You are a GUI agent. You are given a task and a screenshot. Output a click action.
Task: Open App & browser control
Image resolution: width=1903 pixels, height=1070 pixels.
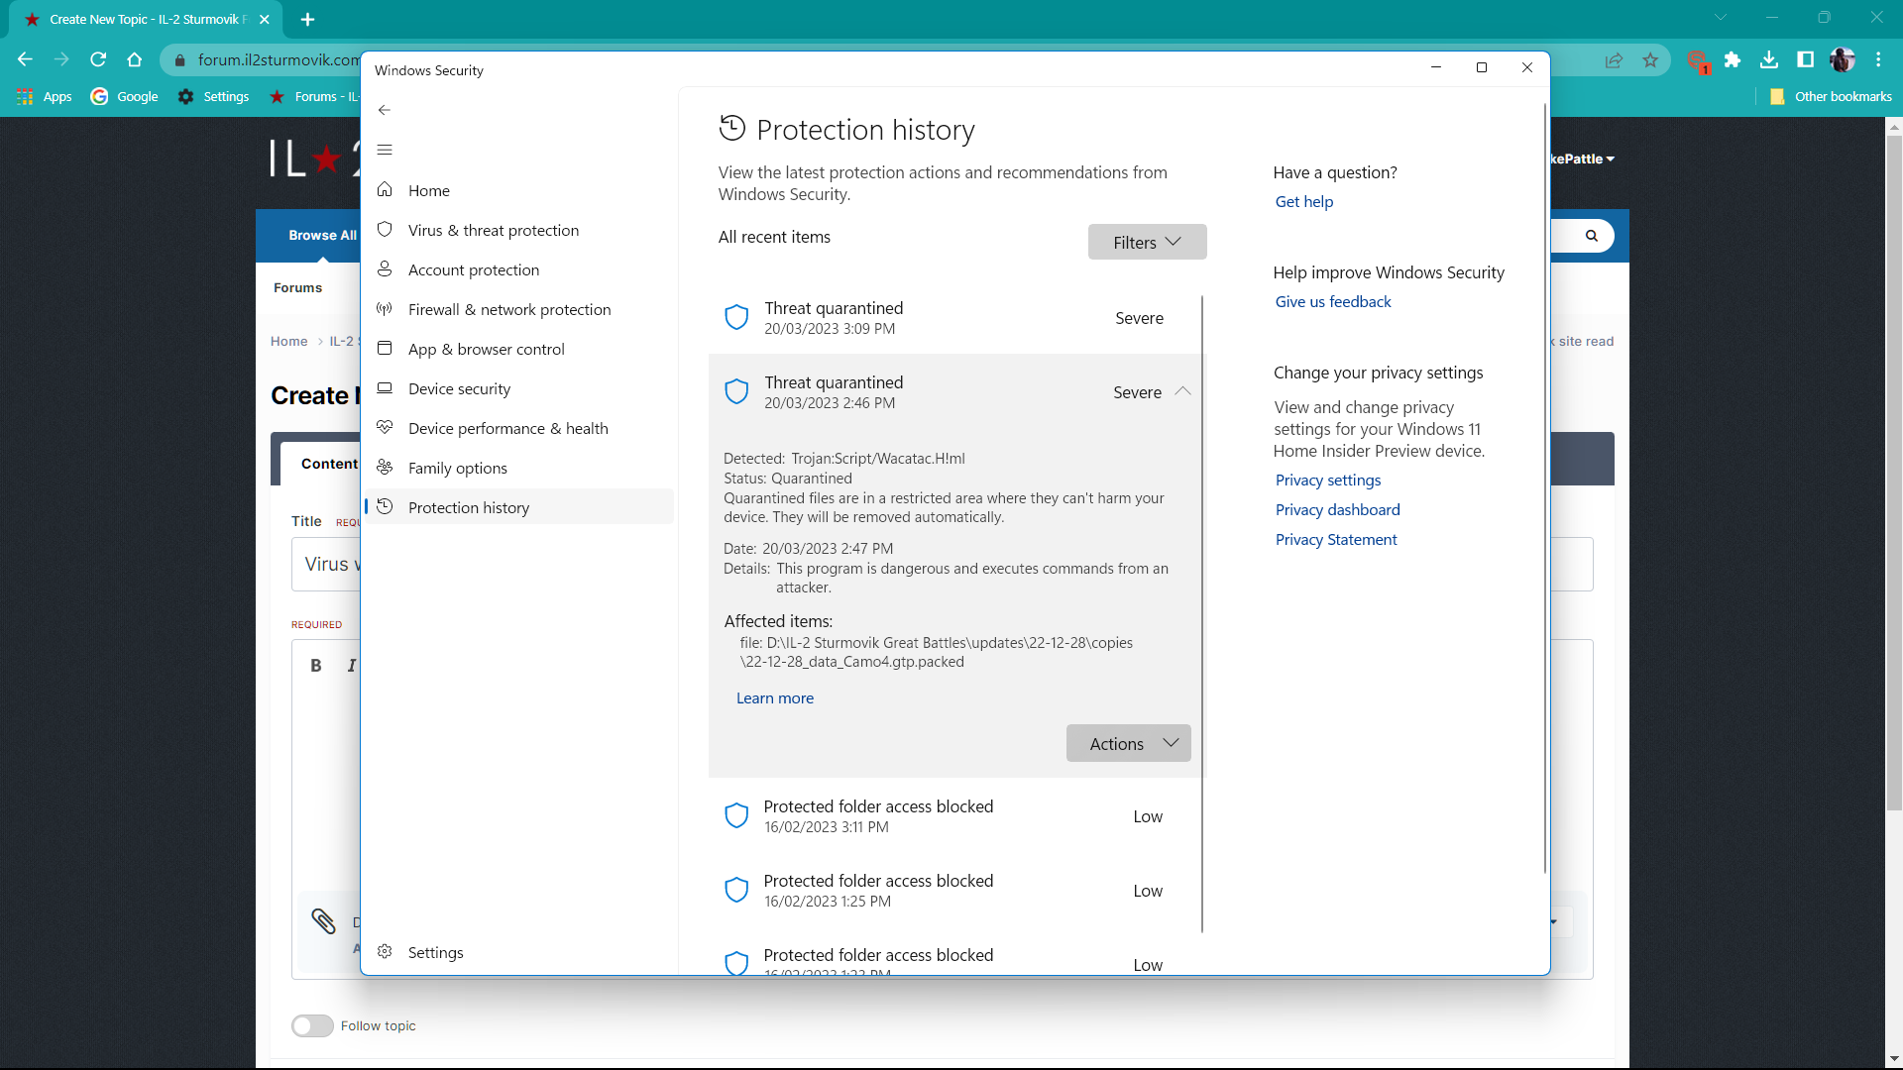tap(519, 349)
